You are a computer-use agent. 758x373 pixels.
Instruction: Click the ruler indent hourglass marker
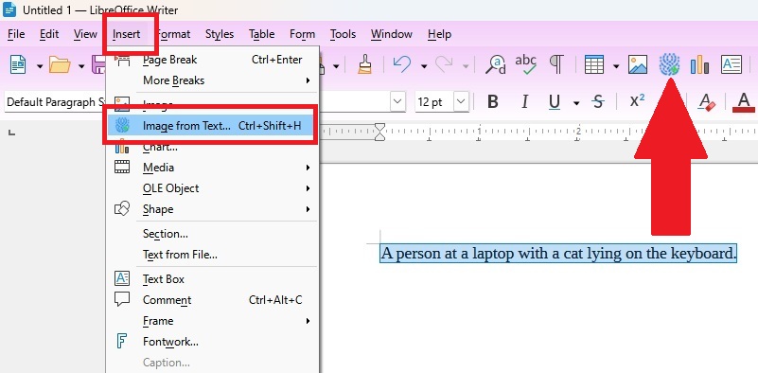380,132
